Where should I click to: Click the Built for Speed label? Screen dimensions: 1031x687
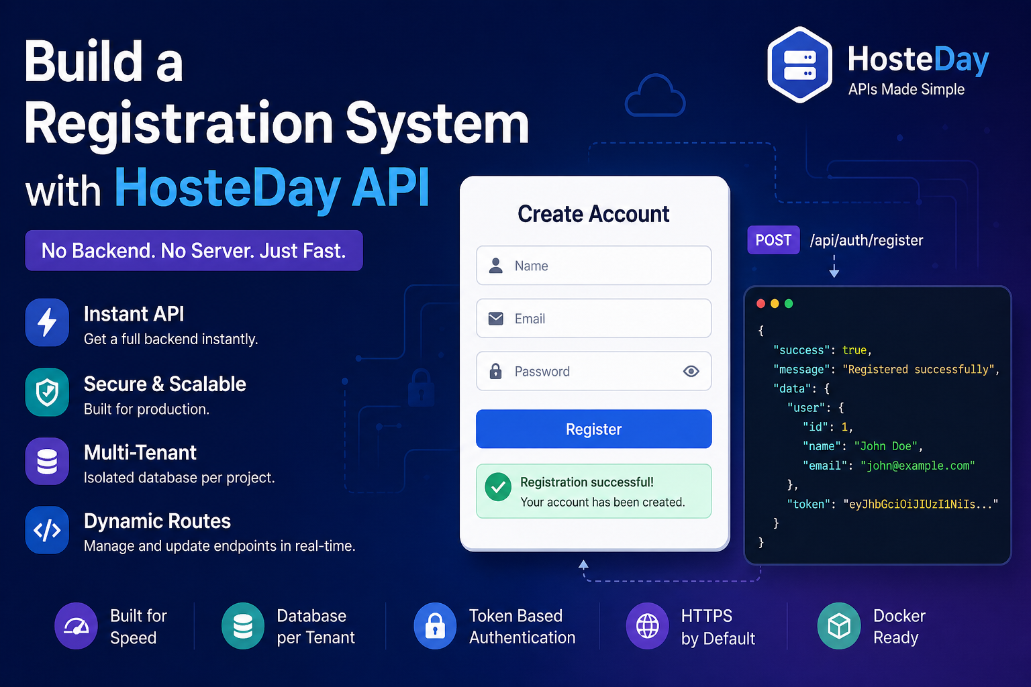pyautogui.click(x=138, y=627)
